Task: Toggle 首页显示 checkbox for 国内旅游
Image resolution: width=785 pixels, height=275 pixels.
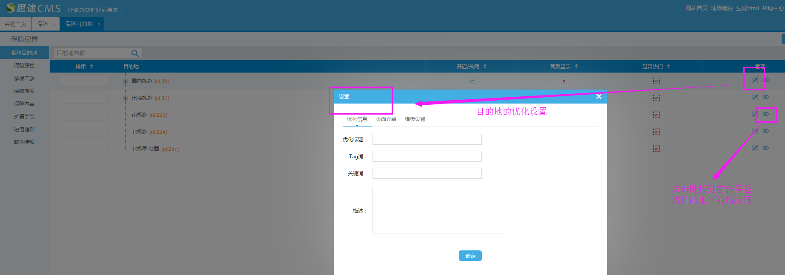Action: (x=564, y=81)
